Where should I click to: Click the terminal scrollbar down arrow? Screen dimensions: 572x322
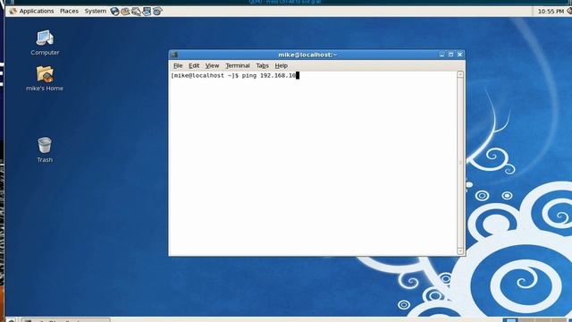pyautogui.click(x=460, y=251)
